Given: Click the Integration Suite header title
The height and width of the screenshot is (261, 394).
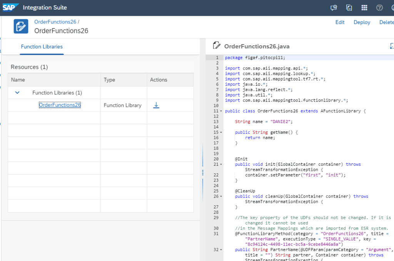Looking at the screenshot, I should 45,8.
